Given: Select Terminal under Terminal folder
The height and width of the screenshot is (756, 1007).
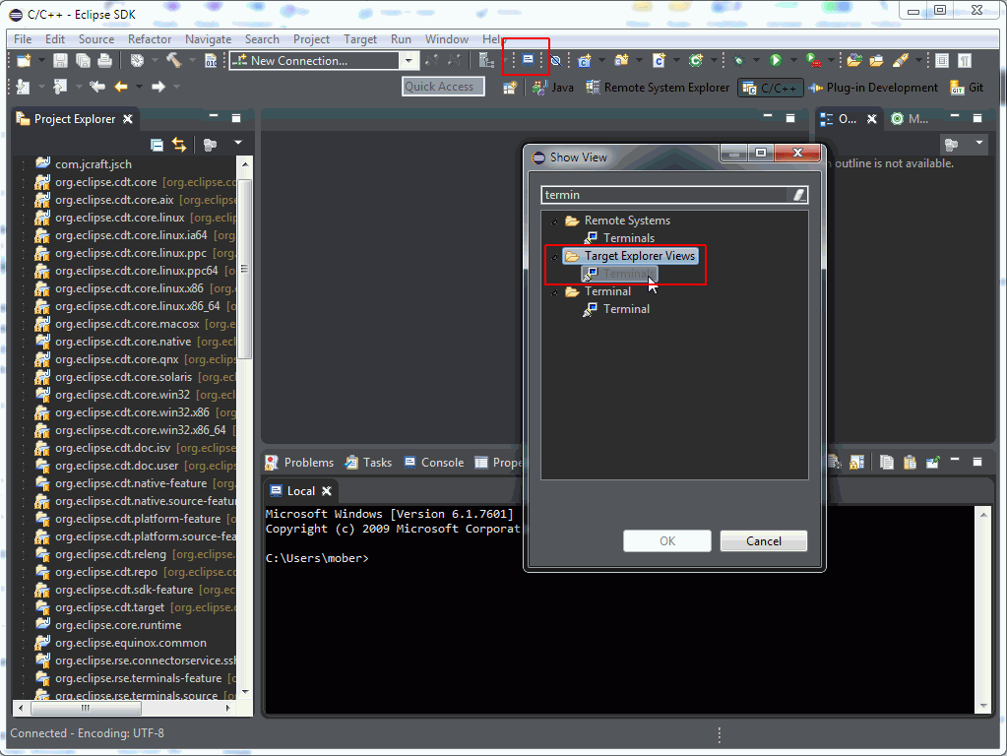Looking at the screenshot, I should 617,309.
